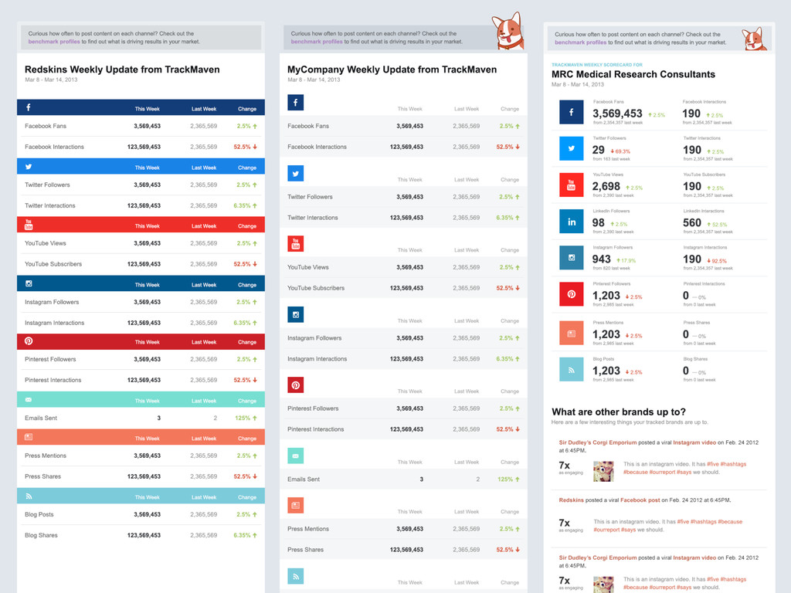The height and width of the screenshot is (593, 791).
Task: Click Redskins Weekly Update from TrackMaven title
Action: pyautogui.click(x=122, y=69)
